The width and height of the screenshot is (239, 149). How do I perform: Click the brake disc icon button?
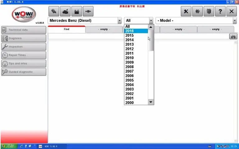click(x=197, y=11)
